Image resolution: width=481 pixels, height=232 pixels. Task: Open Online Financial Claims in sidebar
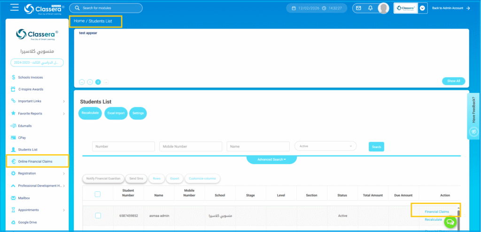click(x=35, y=161)
